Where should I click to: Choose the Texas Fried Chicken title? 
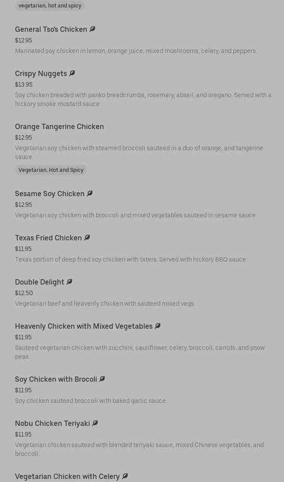[x=49, y=238]
